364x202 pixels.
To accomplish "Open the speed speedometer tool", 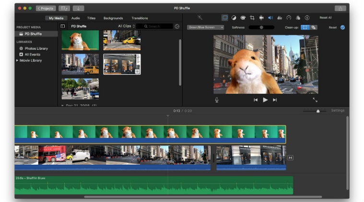I will point(289,18).
